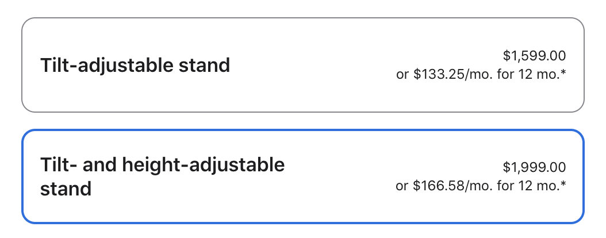606x238 pixels.
Task: Click the $1,999.00 price
Action: (x=534, y=167)
